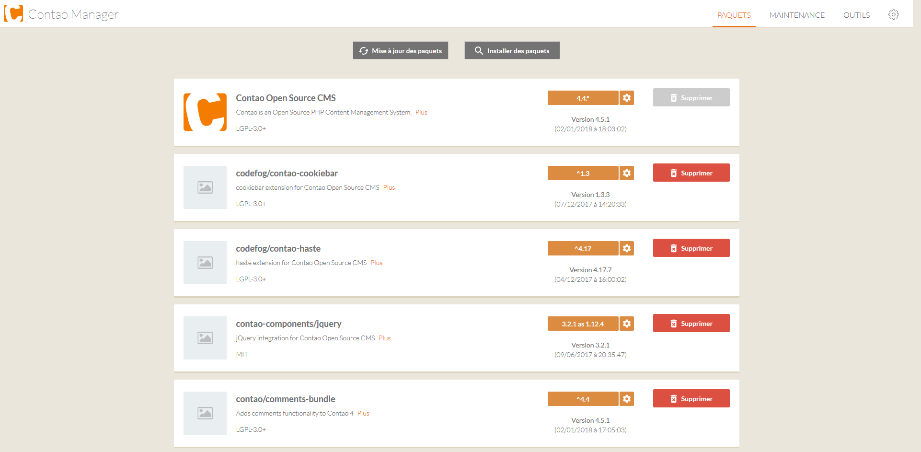Click Plus link for jQuery integration
Viewport: 921px width, 452px height.
[385, 338]
